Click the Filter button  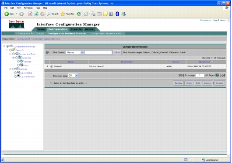(117, 52)
